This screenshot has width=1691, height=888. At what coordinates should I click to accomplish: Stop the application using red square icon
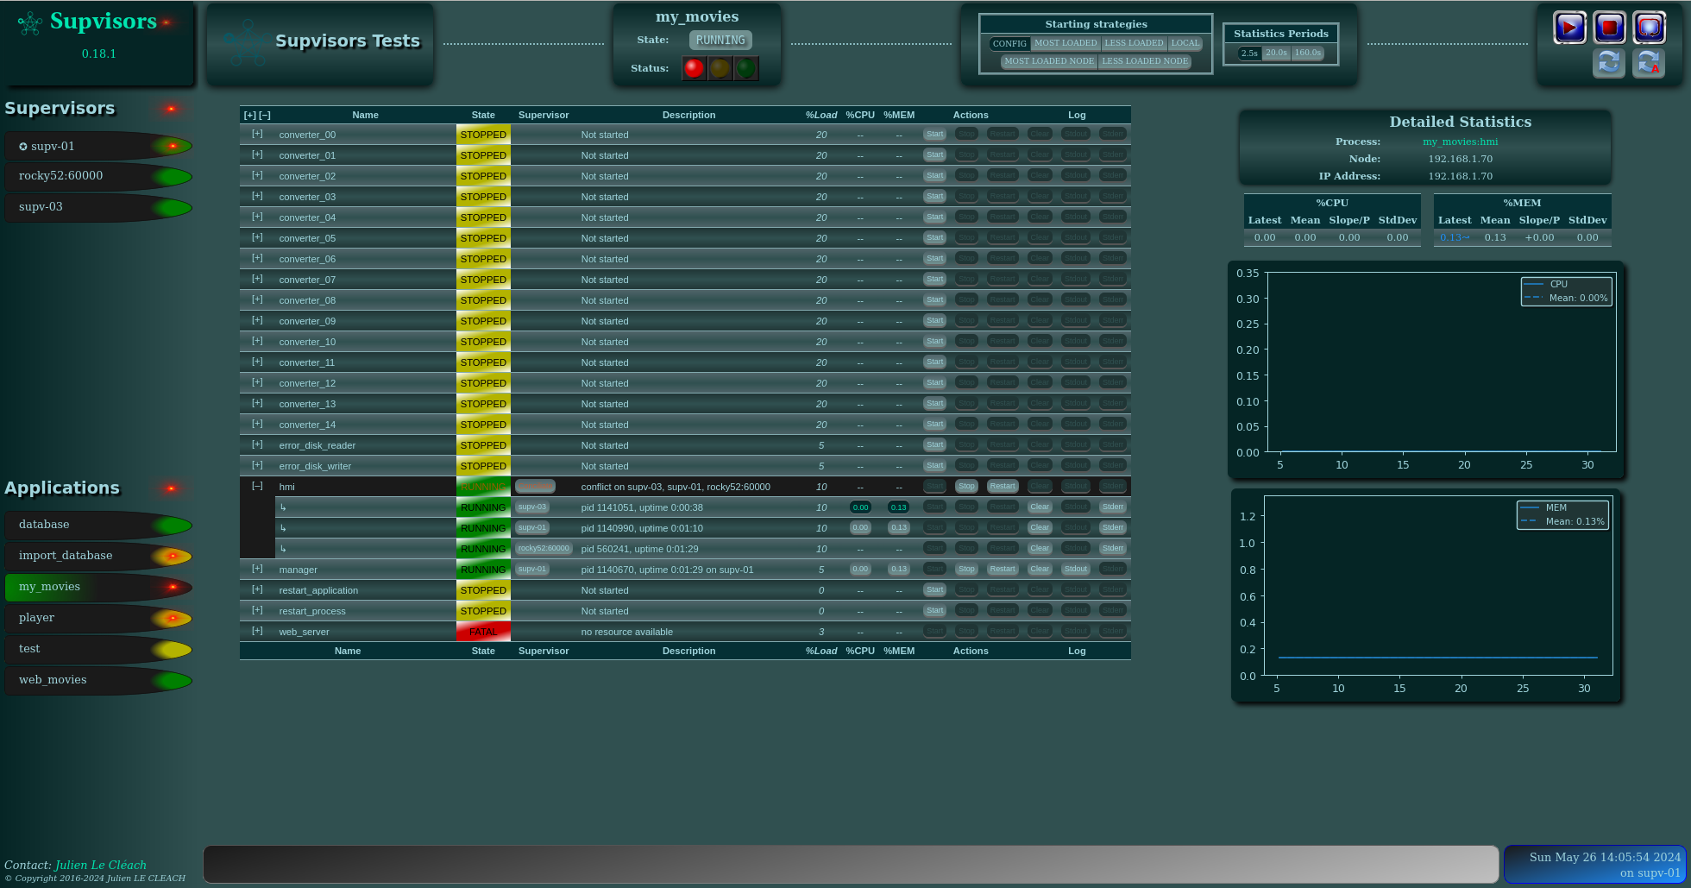1609,28
